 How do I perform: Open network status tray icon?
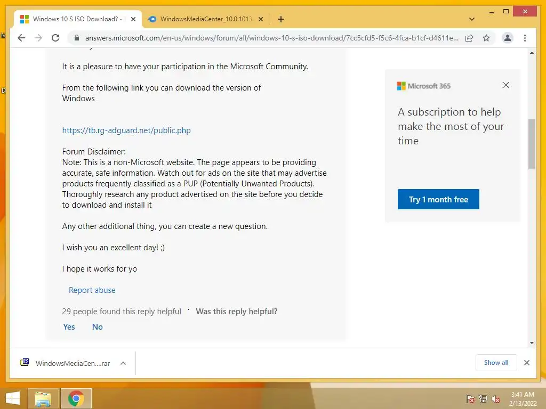tap(483, 399)
